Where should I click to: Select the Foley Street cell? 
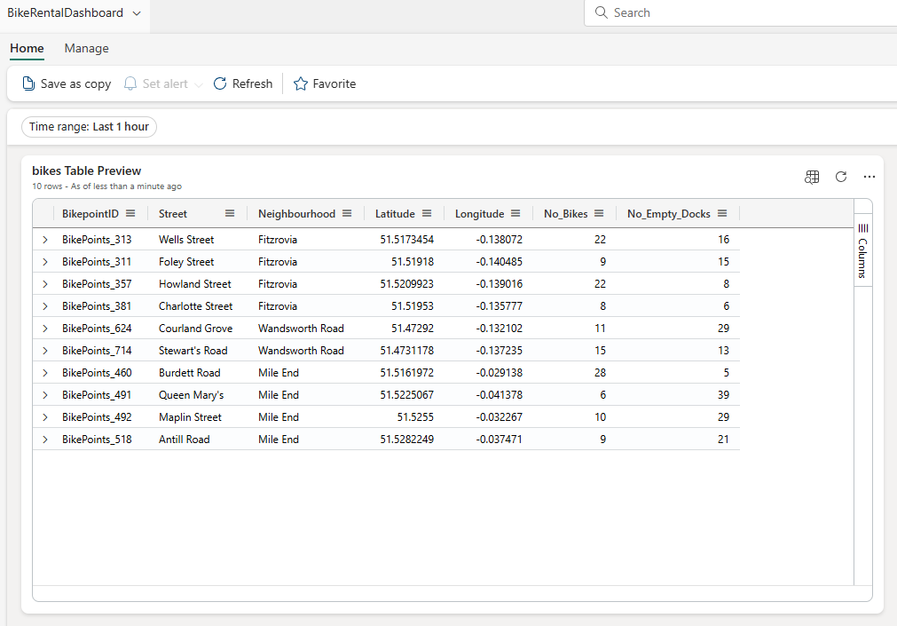click(186, 262)
